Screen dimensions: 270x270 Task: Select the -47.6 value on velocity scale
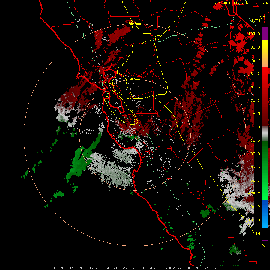pos(254,167)
